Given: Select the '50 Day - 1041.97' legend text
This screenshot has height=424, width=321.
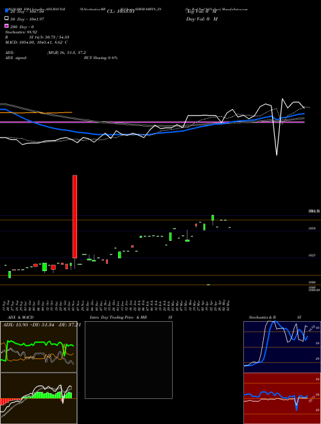Looking at the screenshot, I should tap(27, 19).
